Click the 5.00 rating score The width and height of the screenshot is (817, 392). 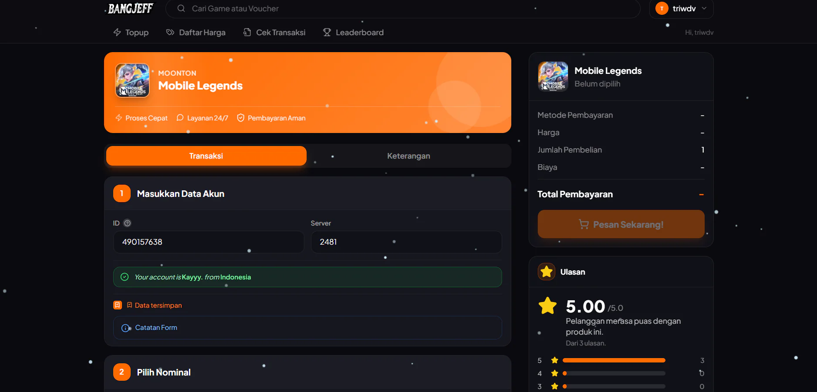(585, 306)
